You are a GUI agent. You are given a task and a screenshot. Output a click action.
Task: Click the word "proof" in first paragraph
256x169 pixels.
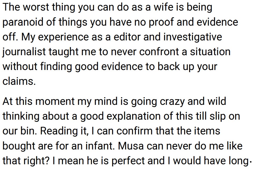tap(161, 22)
